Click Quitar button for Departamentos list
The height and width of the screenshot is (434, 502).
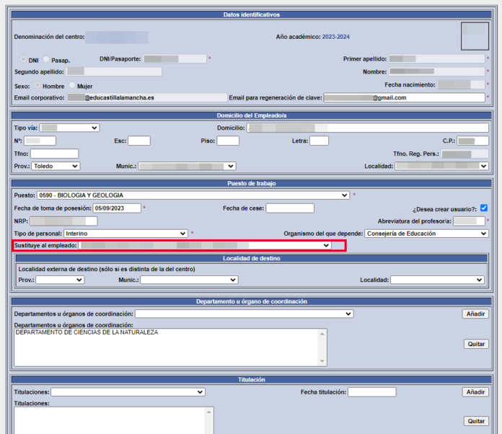[476, 344]
